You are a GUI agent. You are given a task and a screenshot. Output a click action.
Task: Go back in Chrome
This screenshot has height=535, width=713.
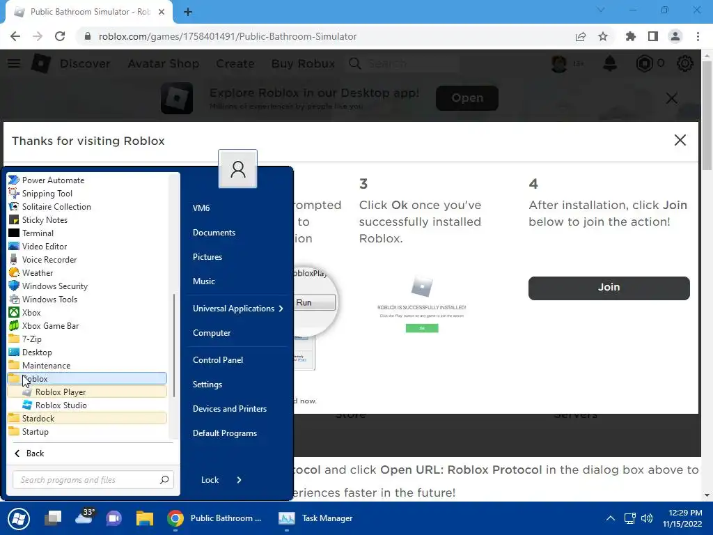[x=15, y=36]
